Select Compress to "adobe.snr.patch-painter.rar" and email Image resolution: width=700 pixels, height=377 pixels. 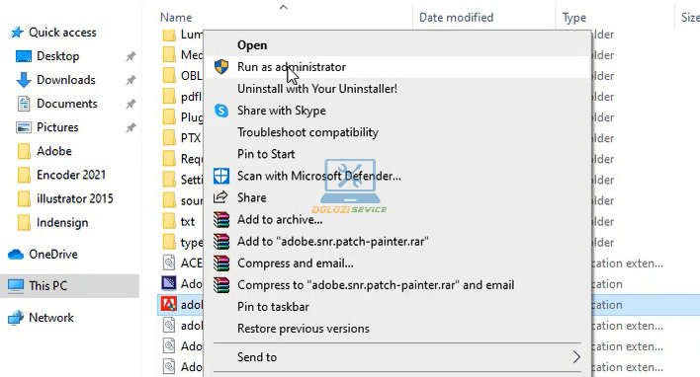click(376, 285)
